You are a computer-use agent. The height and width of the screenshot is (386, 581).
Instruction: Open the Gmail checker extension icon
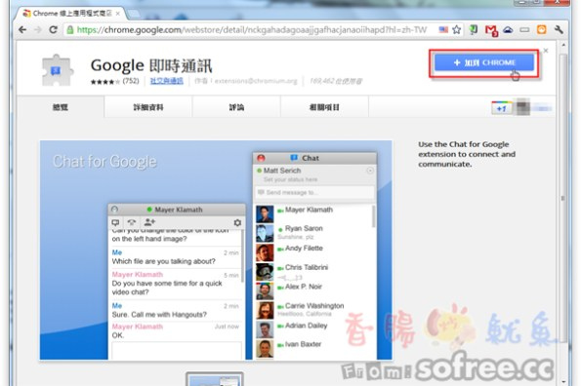[491, 30]
